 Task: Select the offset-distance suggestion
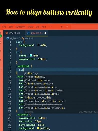(x=61, y=80)
